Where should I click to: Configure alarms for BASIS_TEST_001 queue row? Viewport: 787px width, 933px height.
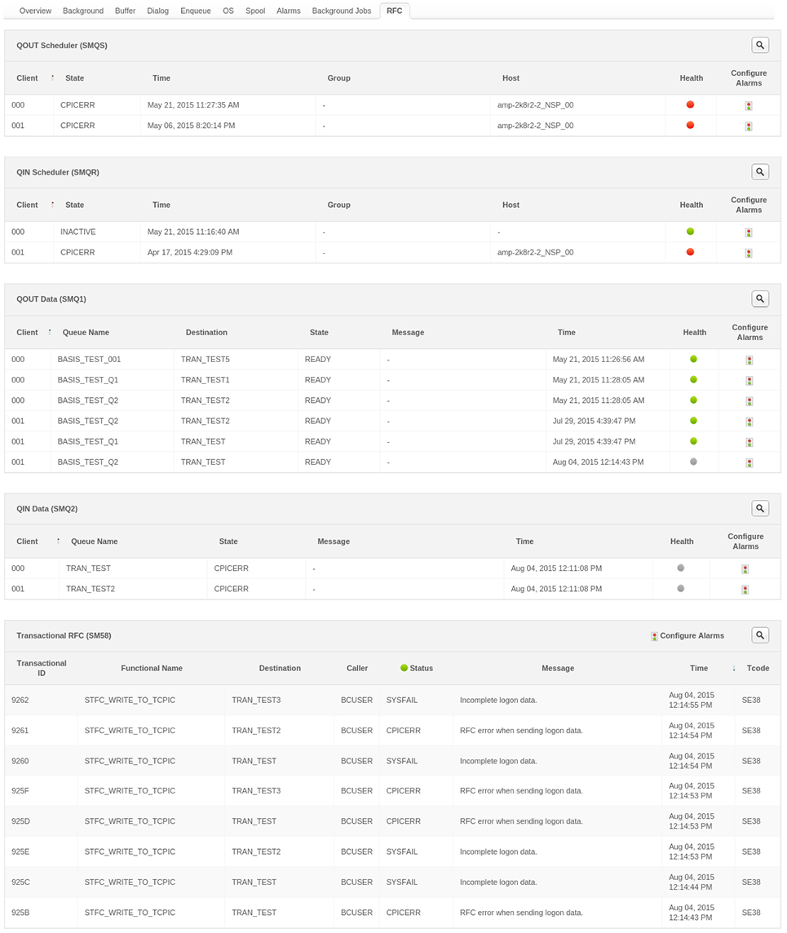tap(748, 359)
